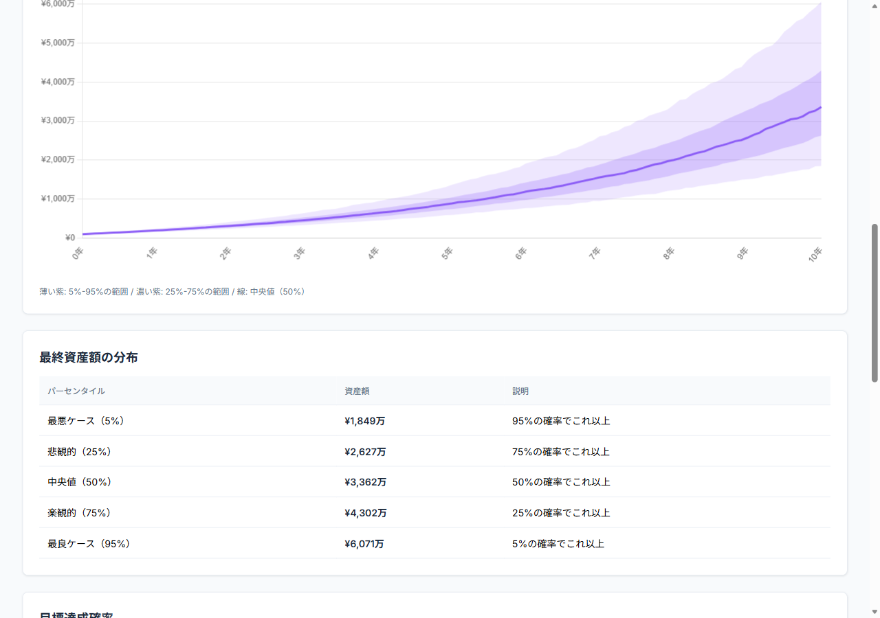Click the scrollbar up arrow
This screenshot has height=618, width=880.
(874, 5)
